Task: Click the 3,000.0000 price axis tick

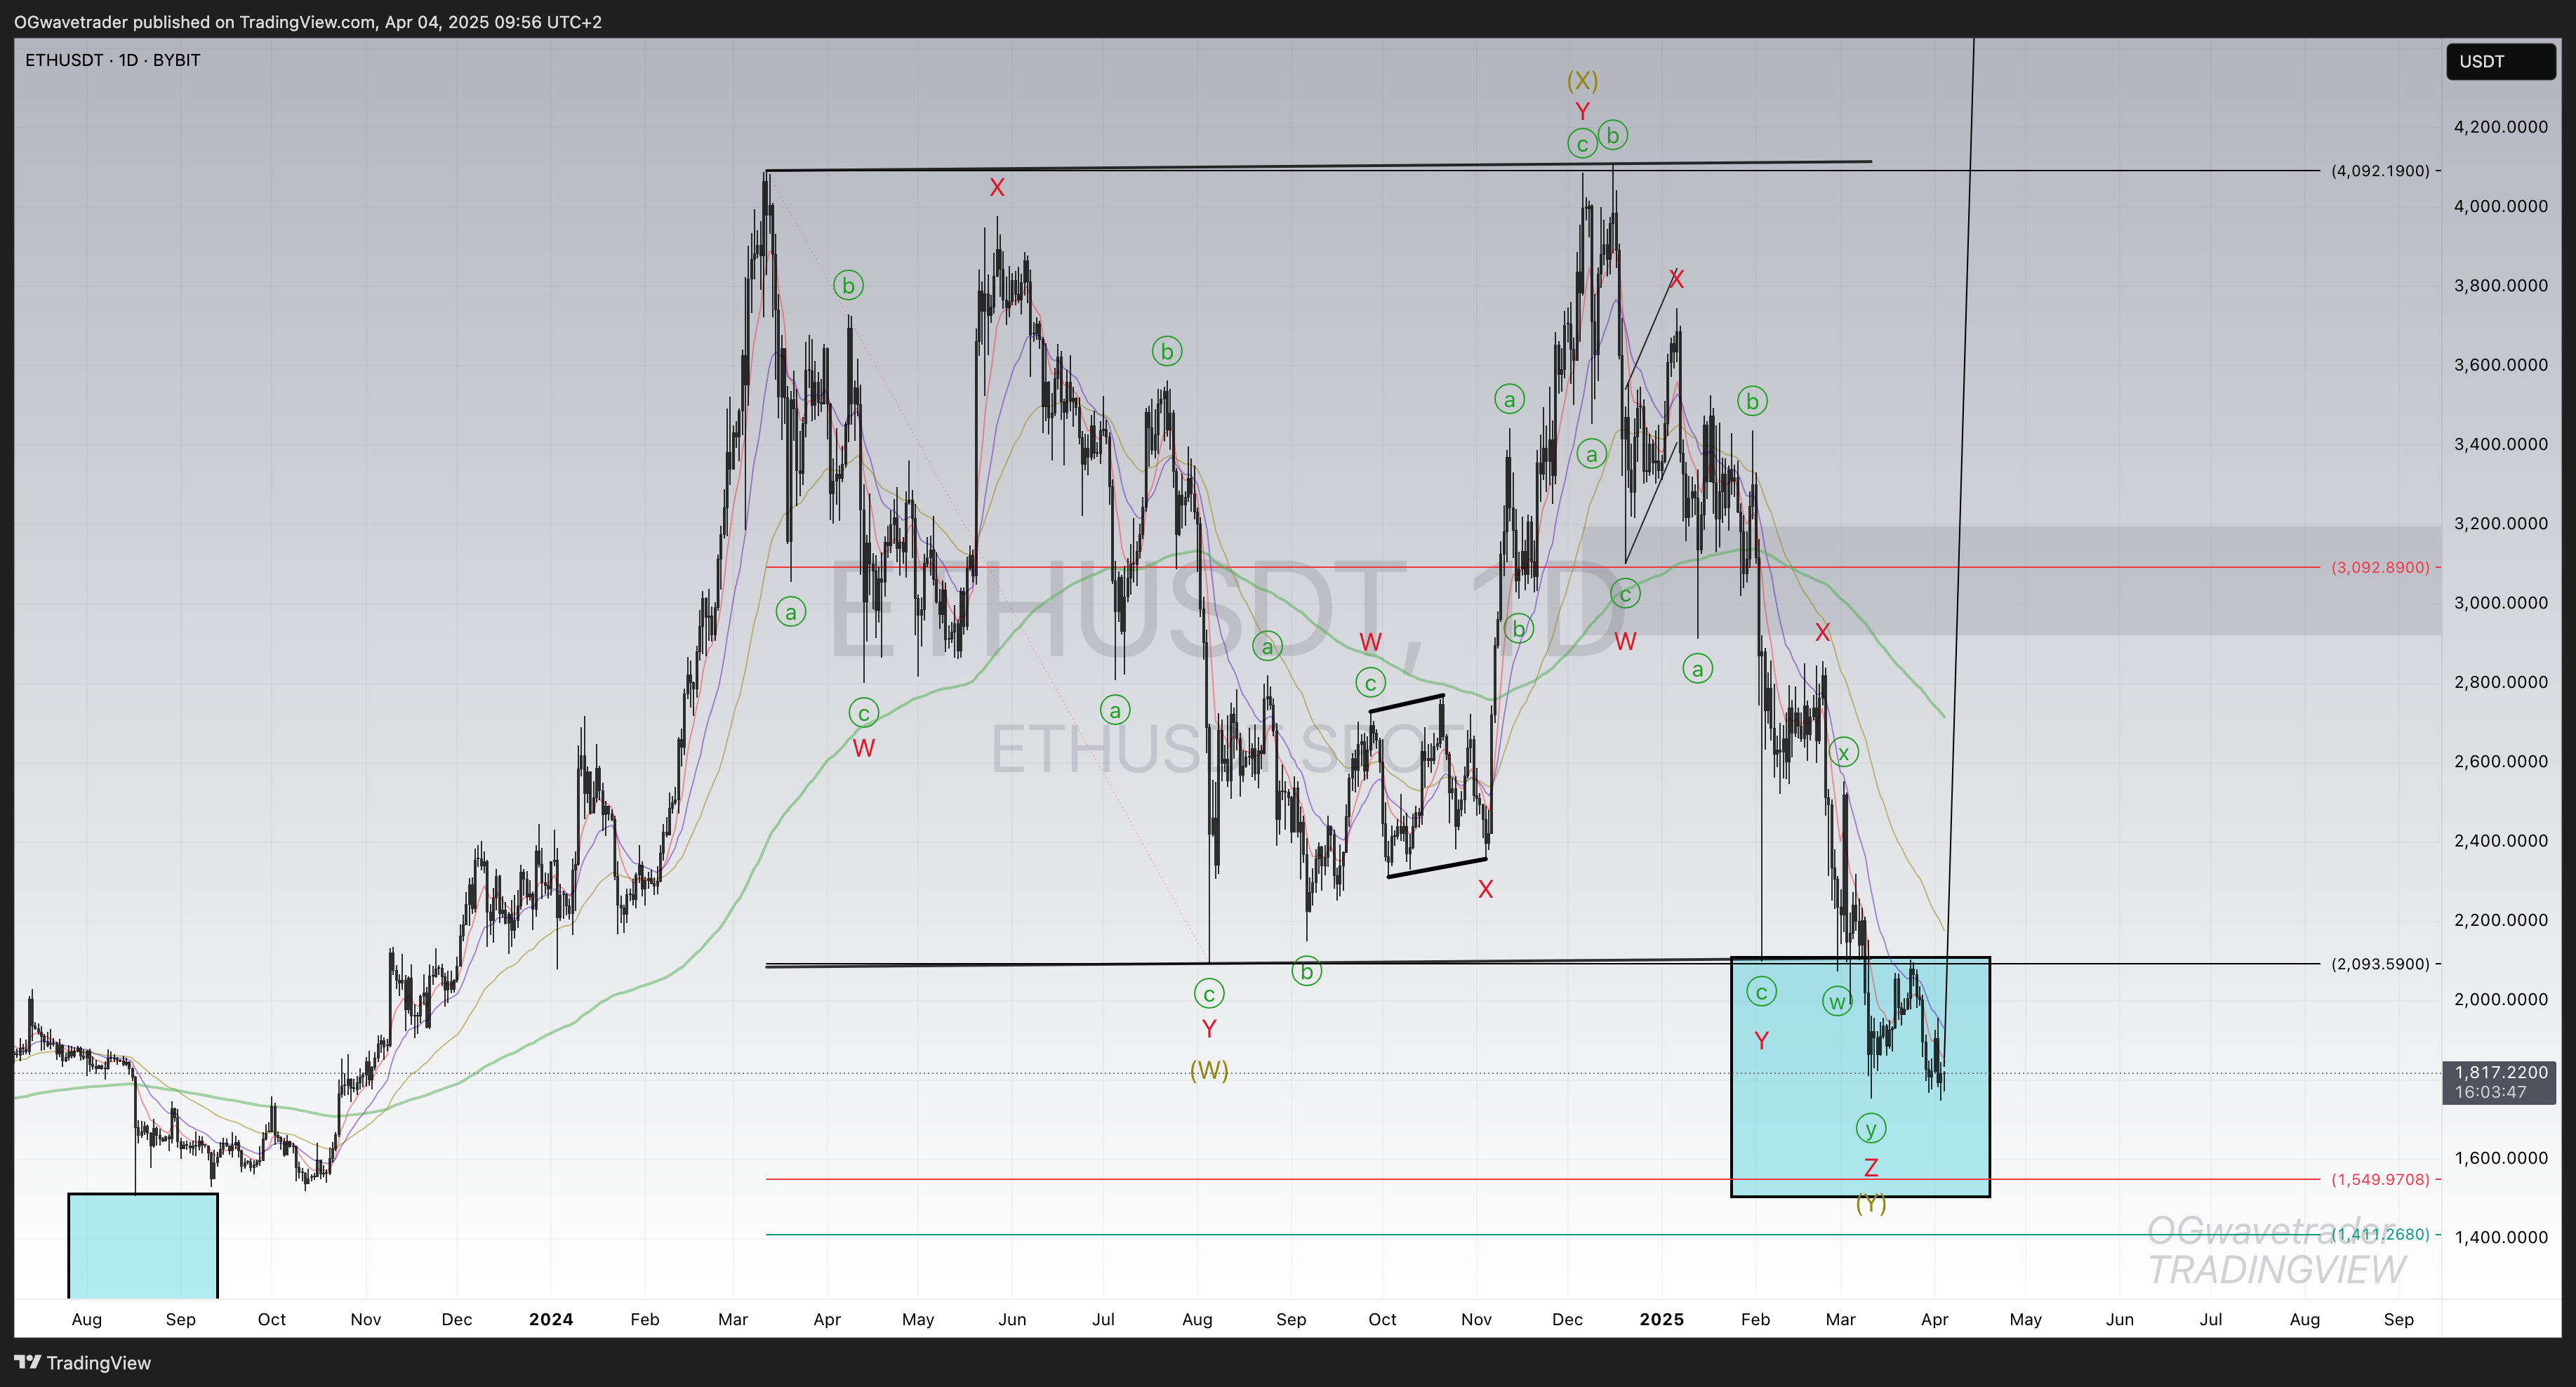Action: point(2500,602)
